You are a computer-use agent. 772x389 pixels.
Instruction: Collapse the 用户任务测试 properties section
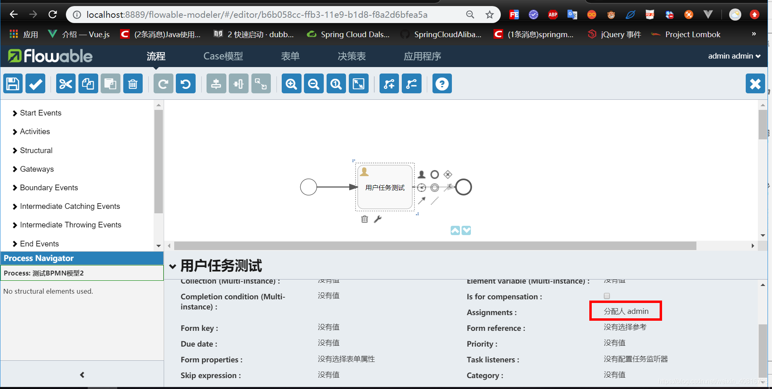173,266
